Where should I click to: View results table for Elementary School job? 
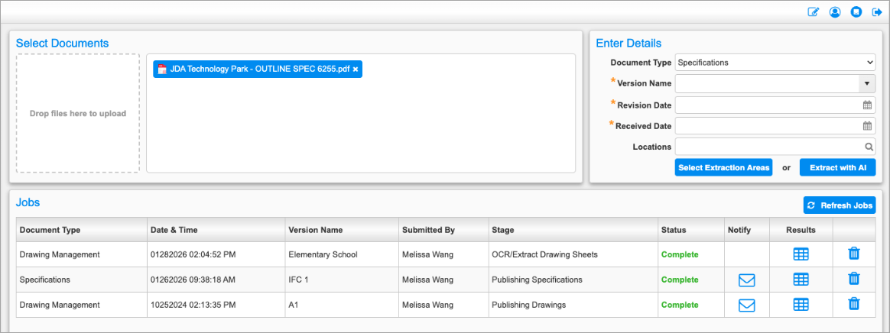point(801,254)
